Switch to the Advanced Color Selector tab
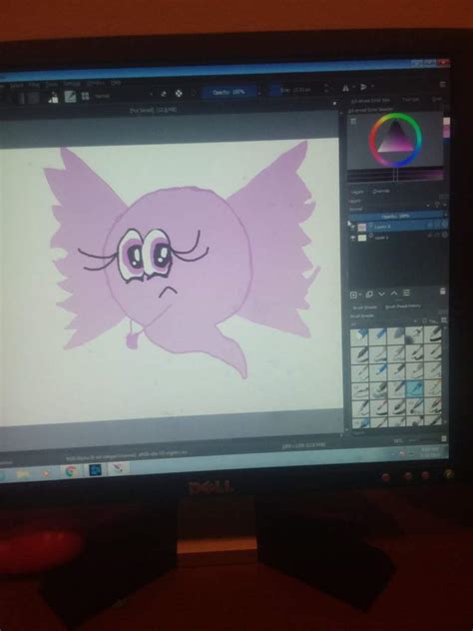The width and height of the screenshot is (473, 631). click(x=369, y=101)
